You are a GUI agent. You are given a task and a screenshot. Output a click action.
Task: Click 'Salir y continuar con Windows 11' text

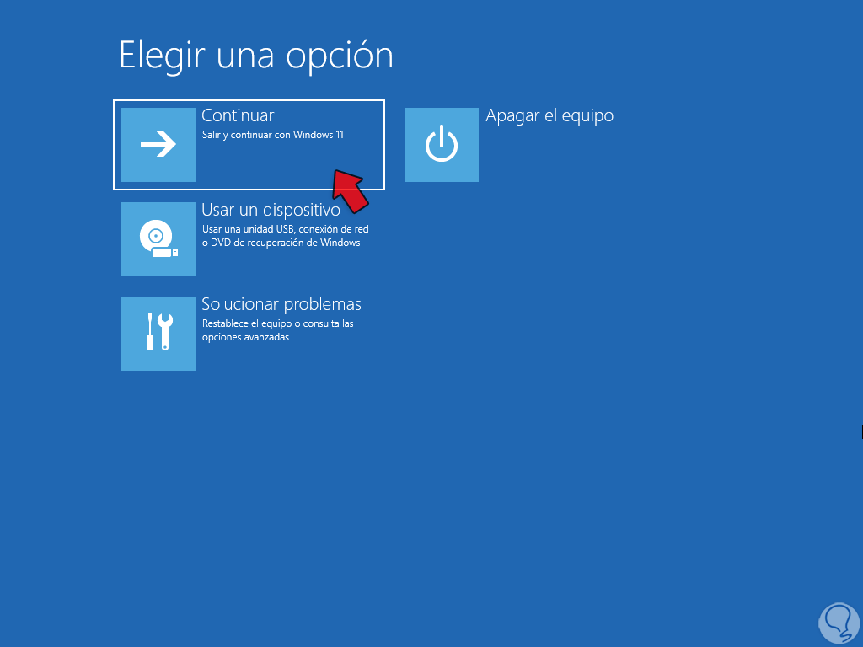272,135
